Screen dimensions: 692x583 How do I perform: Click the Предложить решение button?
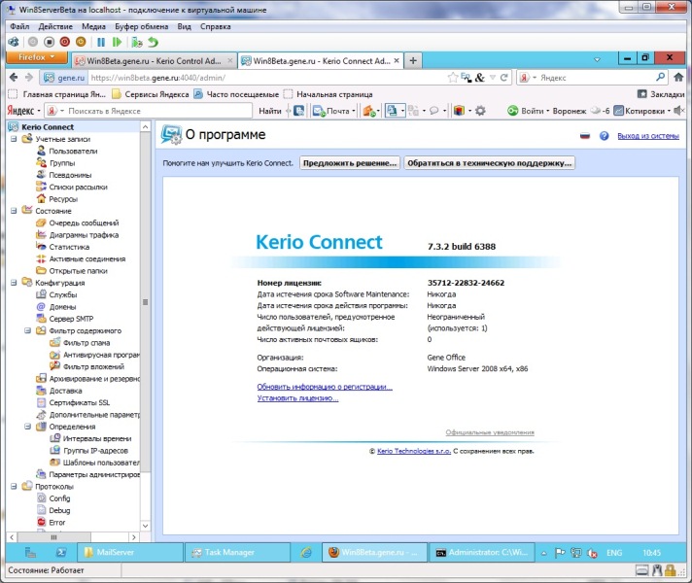point(350,163)
